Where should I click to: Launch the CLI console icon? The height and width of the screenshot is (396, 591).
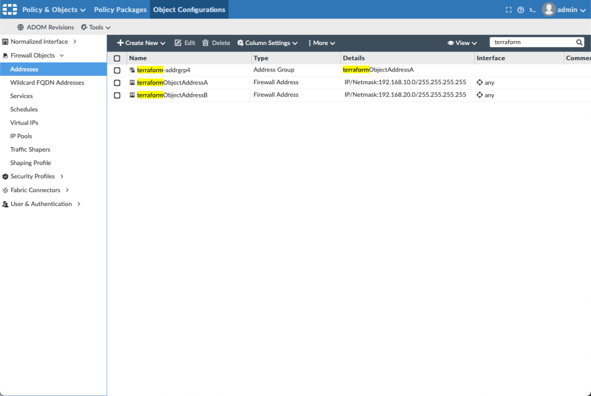tap(533, 10)
